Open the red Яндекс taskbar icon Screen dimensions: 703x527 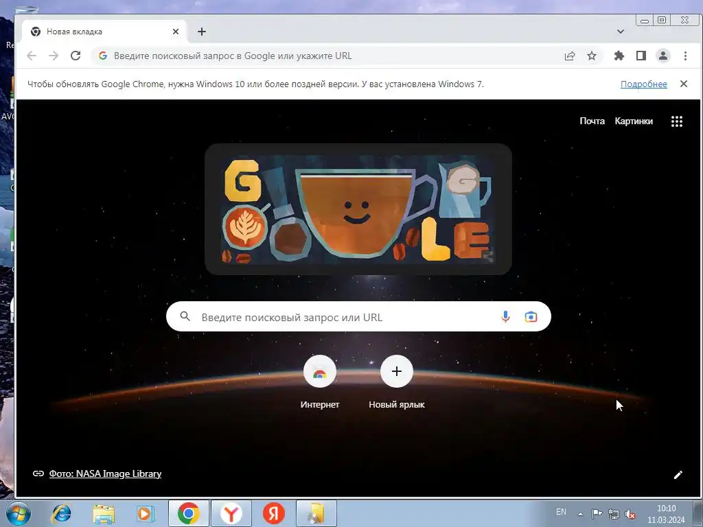[273, 513]
